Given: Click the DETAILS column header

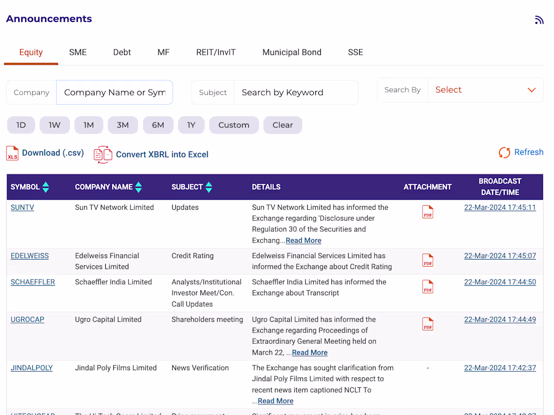Looking at the screenshot, I should click(266, 187).
